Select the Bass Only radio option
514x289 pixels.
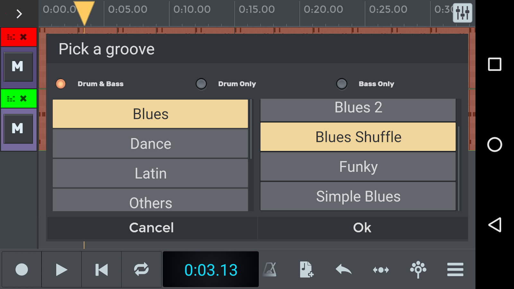click(342, 84)
